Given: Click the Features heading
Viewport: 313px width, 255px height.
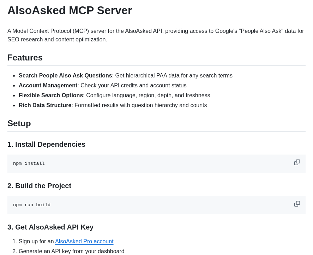Looking at the screenshot, I should 25,58.
